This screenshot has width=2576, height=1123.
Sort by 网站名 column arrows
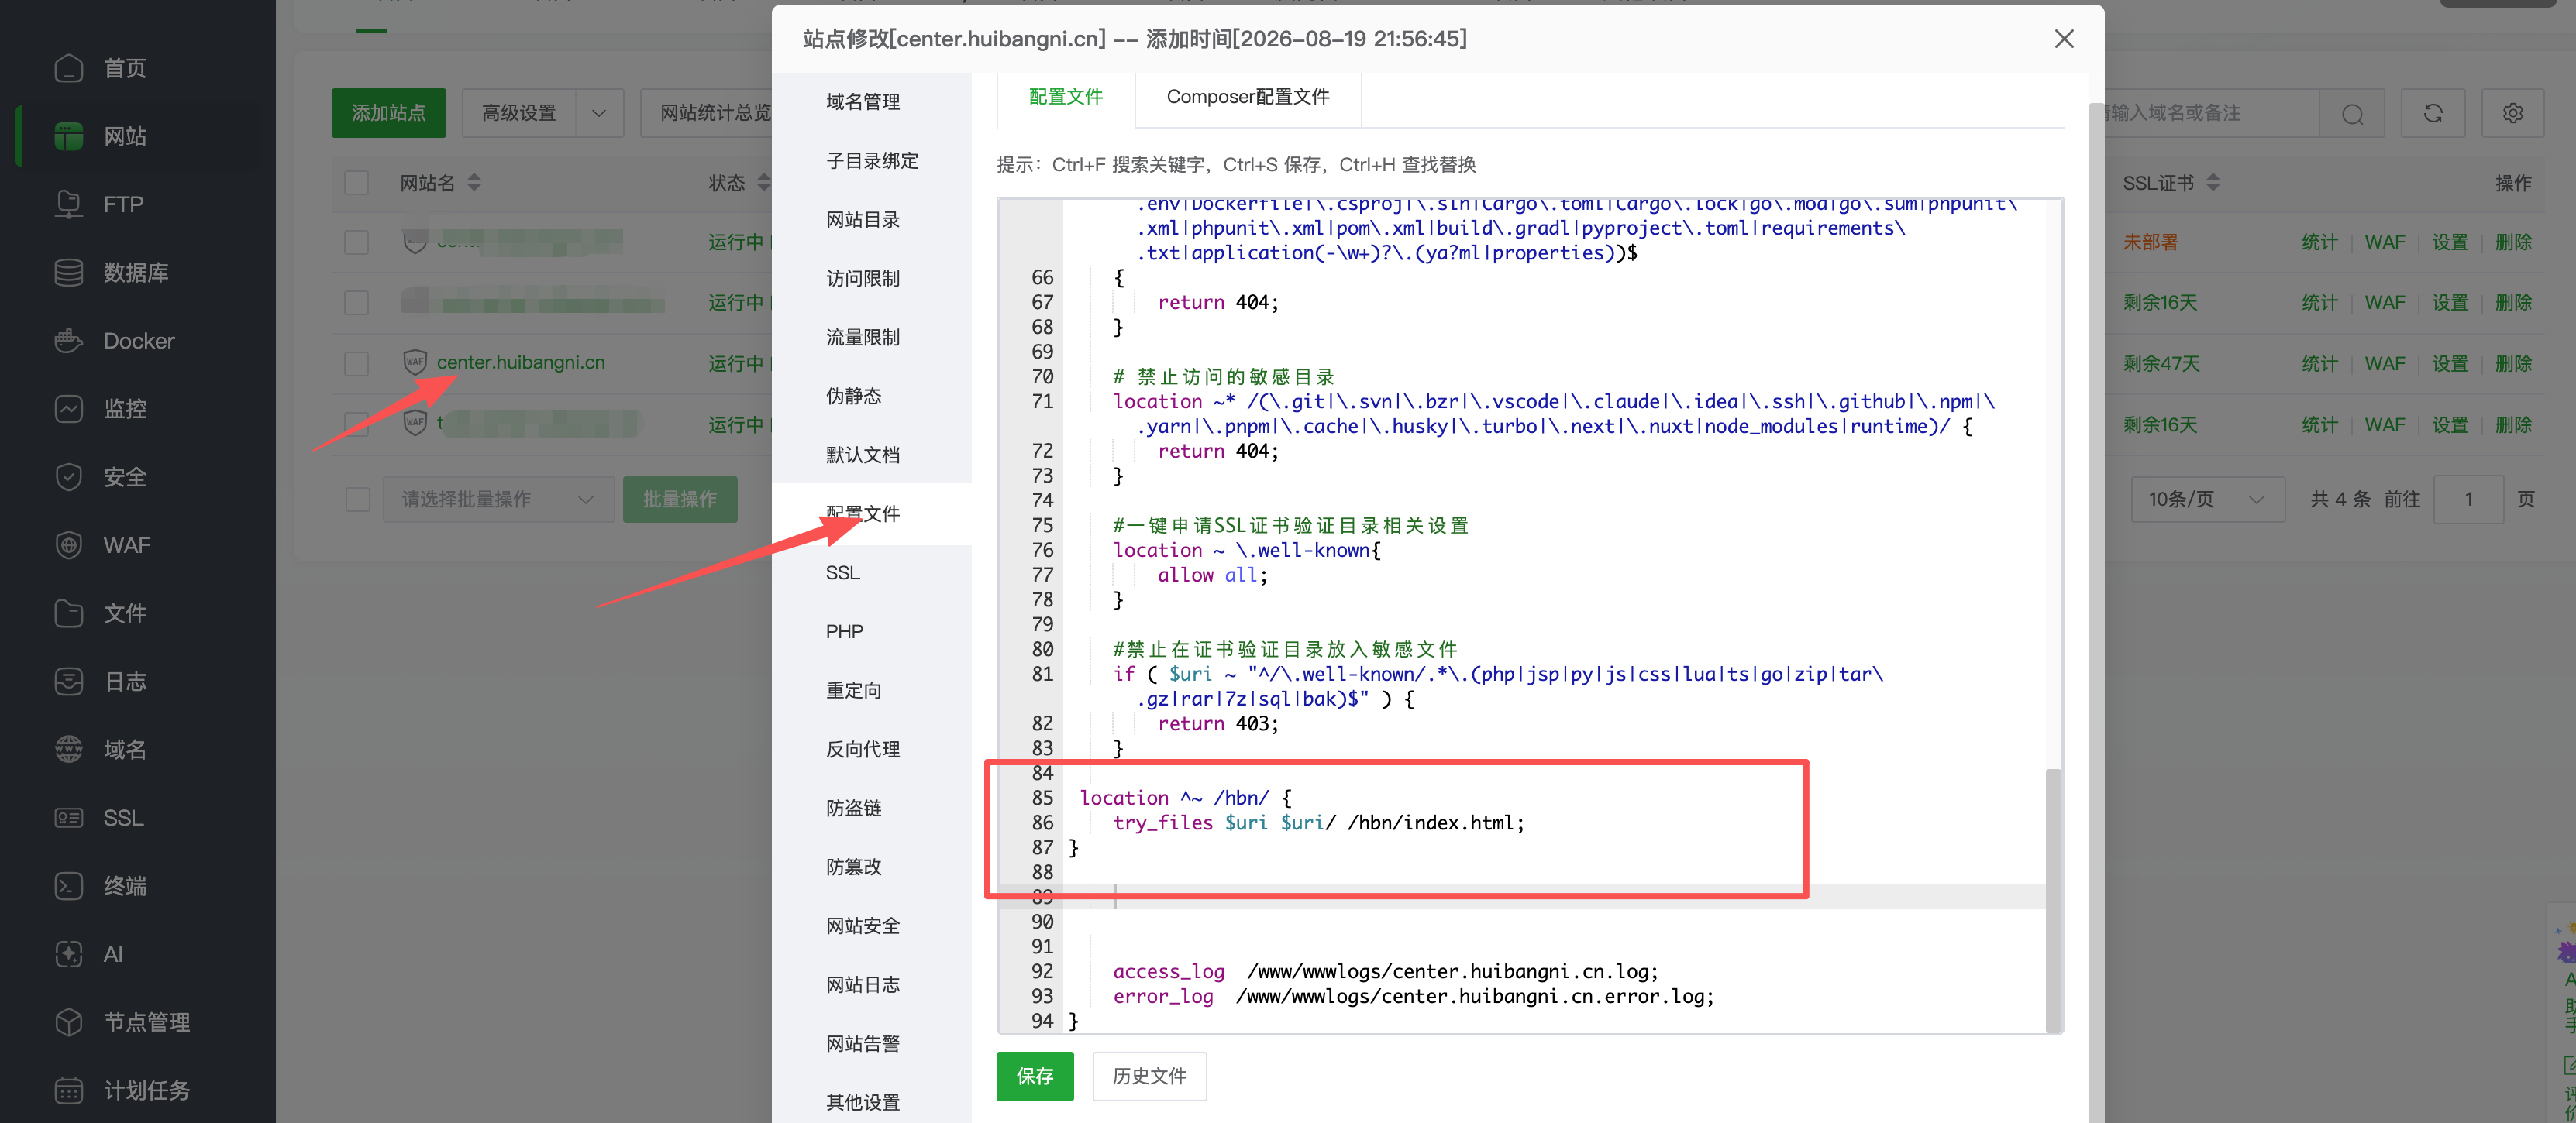pos(475,183)
